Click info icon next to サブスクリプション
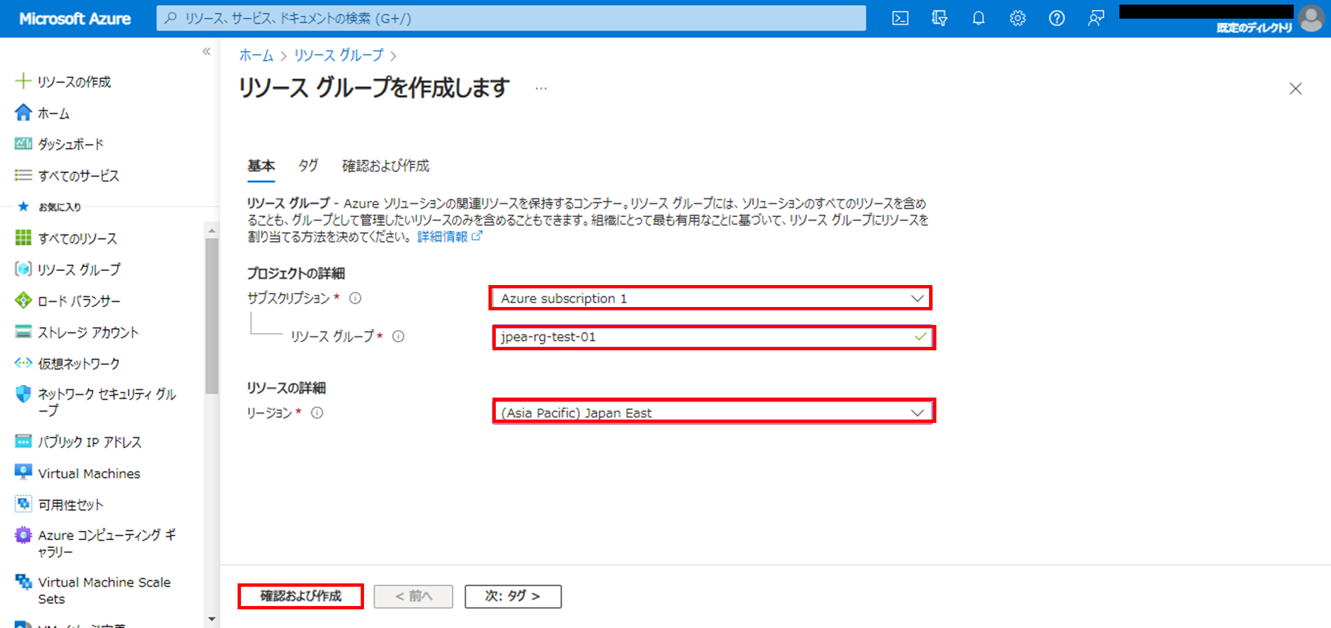This screenshot has height=628, width=1331. point(355,298)
